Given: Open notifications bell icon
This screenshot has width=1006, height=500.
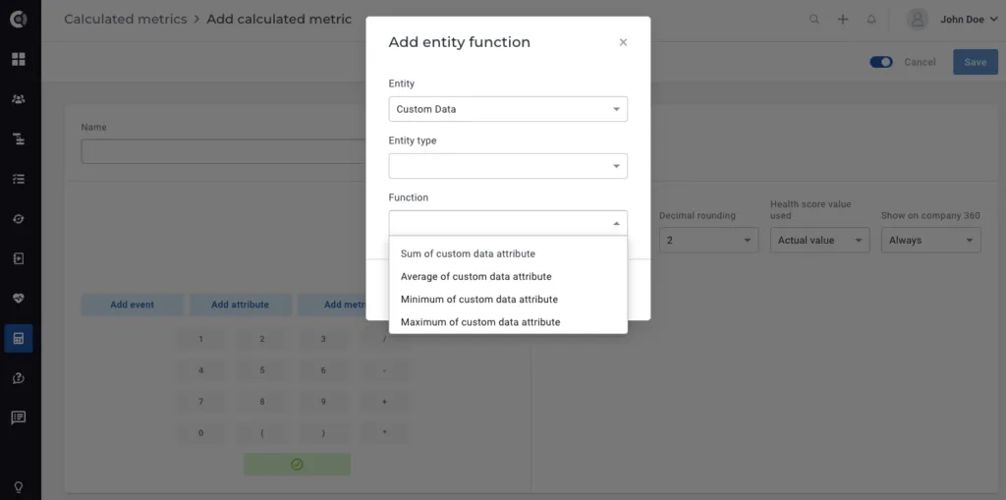Looking at the screenshot, I should tap(871, 20).
